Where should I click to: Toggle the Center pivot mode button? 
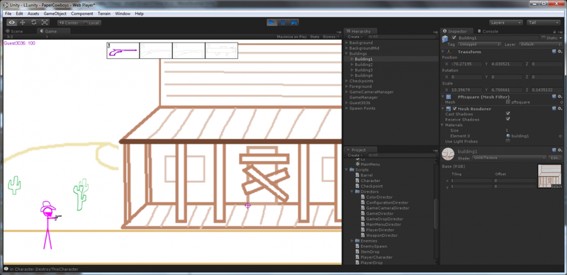69,23
